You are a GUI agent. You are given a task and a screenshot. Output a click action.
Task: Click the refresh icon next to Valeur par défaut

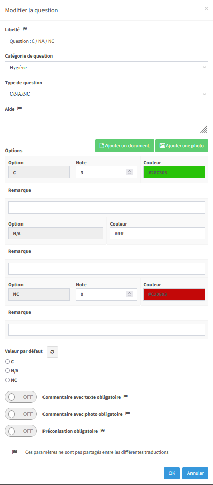[52, 352]
